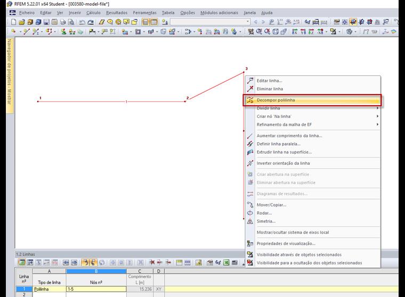
Task: Choose Aumentar comprimento da linha...
Action: point(313,136)
